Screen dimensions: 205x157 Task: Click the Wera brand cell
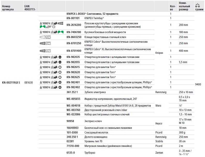(158, 106)
